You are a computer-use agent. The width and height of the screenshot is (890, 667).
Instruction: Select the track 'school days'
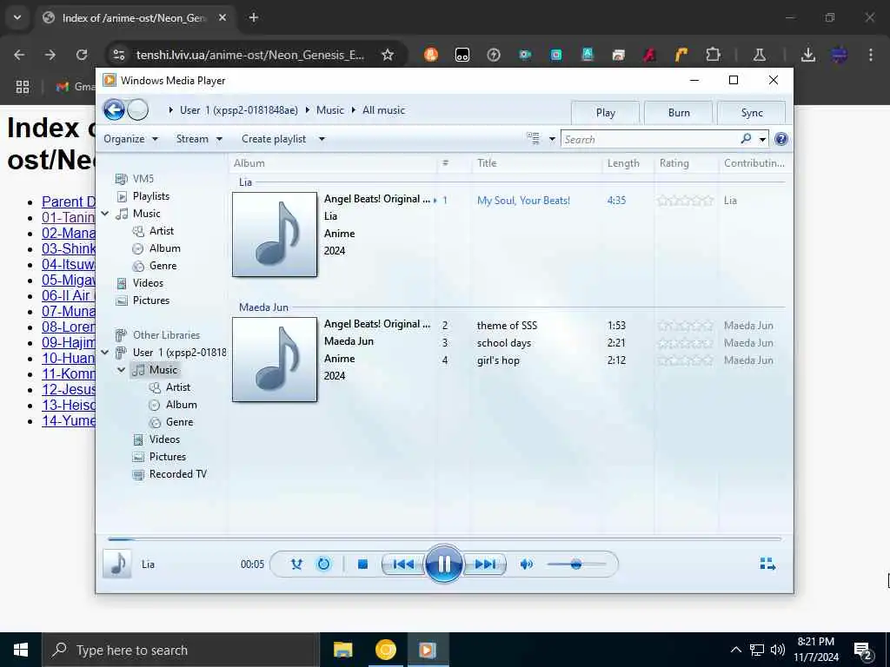504,343
